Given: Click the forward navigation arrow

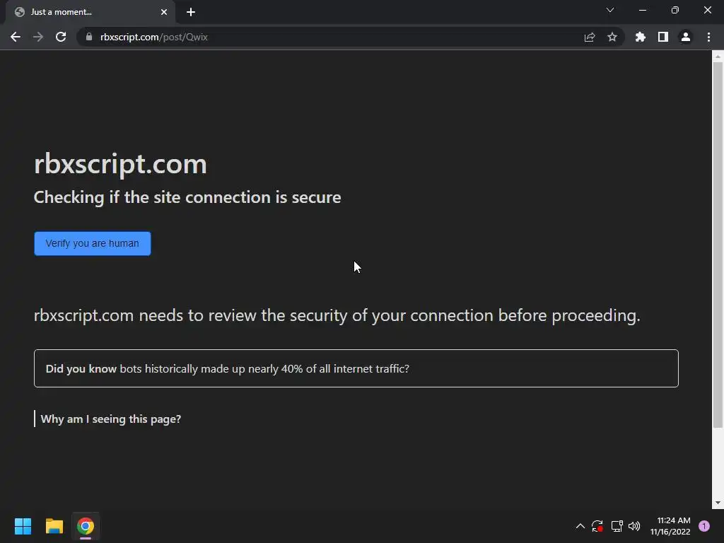Looking at the screenshot, I should tap(38, 37).
